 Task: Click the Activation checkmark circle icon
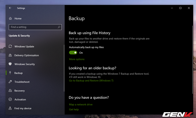point(10,99)
